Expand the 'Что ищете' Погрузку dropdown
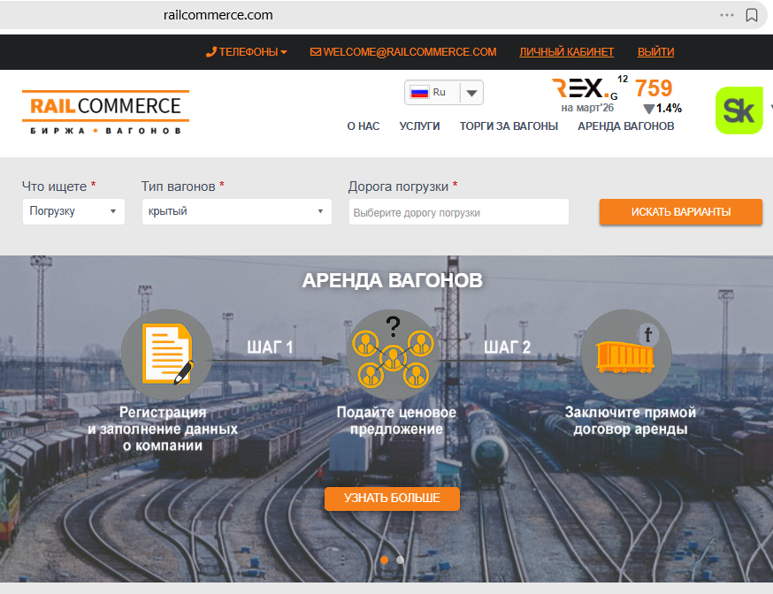The width and height of the screenshot is (773, 594). pos(73,212)
